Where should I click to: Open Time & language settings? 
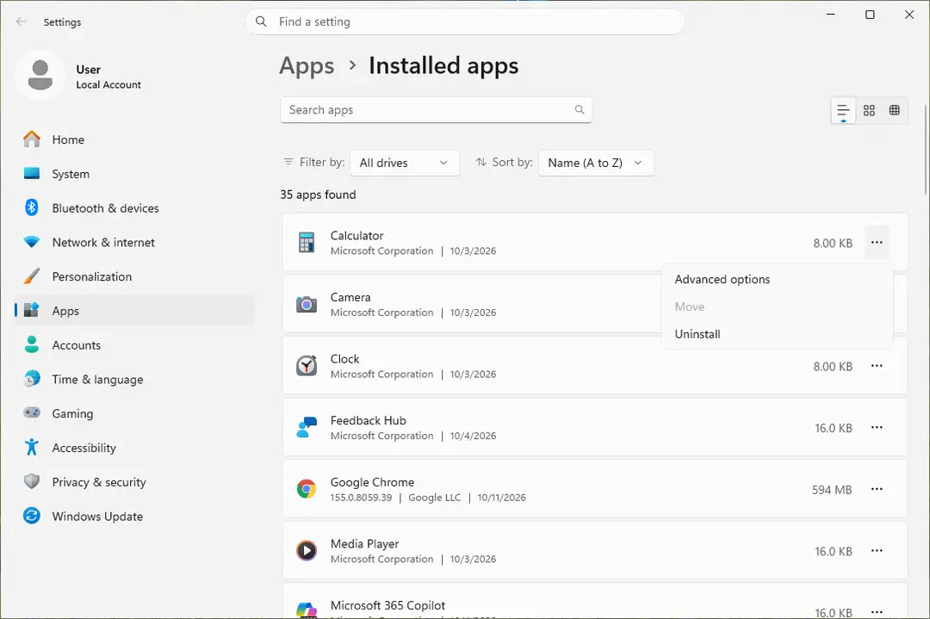click(134, 380)
